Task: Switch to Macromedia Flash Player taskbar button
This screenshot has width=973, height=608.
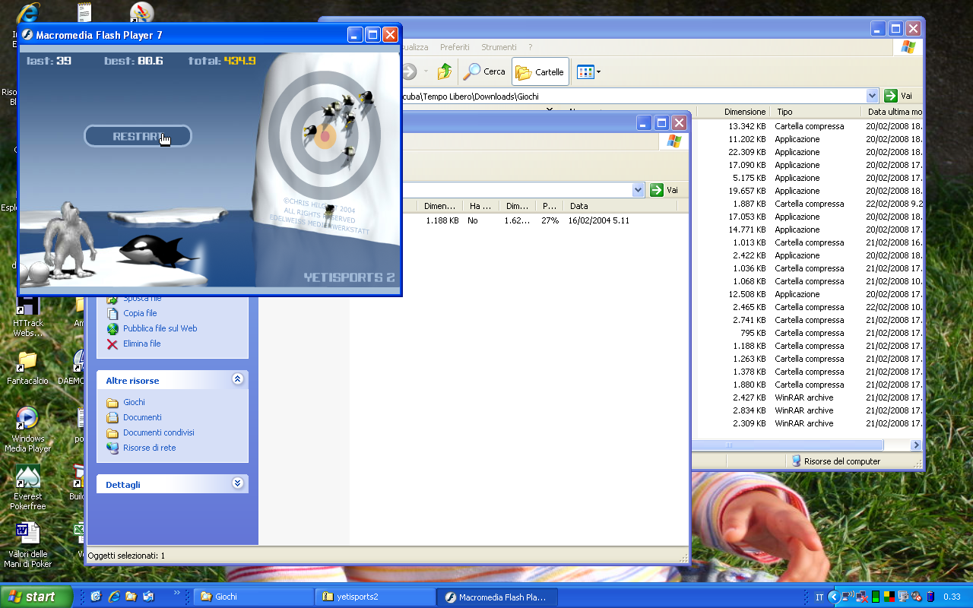Action: 498,597
